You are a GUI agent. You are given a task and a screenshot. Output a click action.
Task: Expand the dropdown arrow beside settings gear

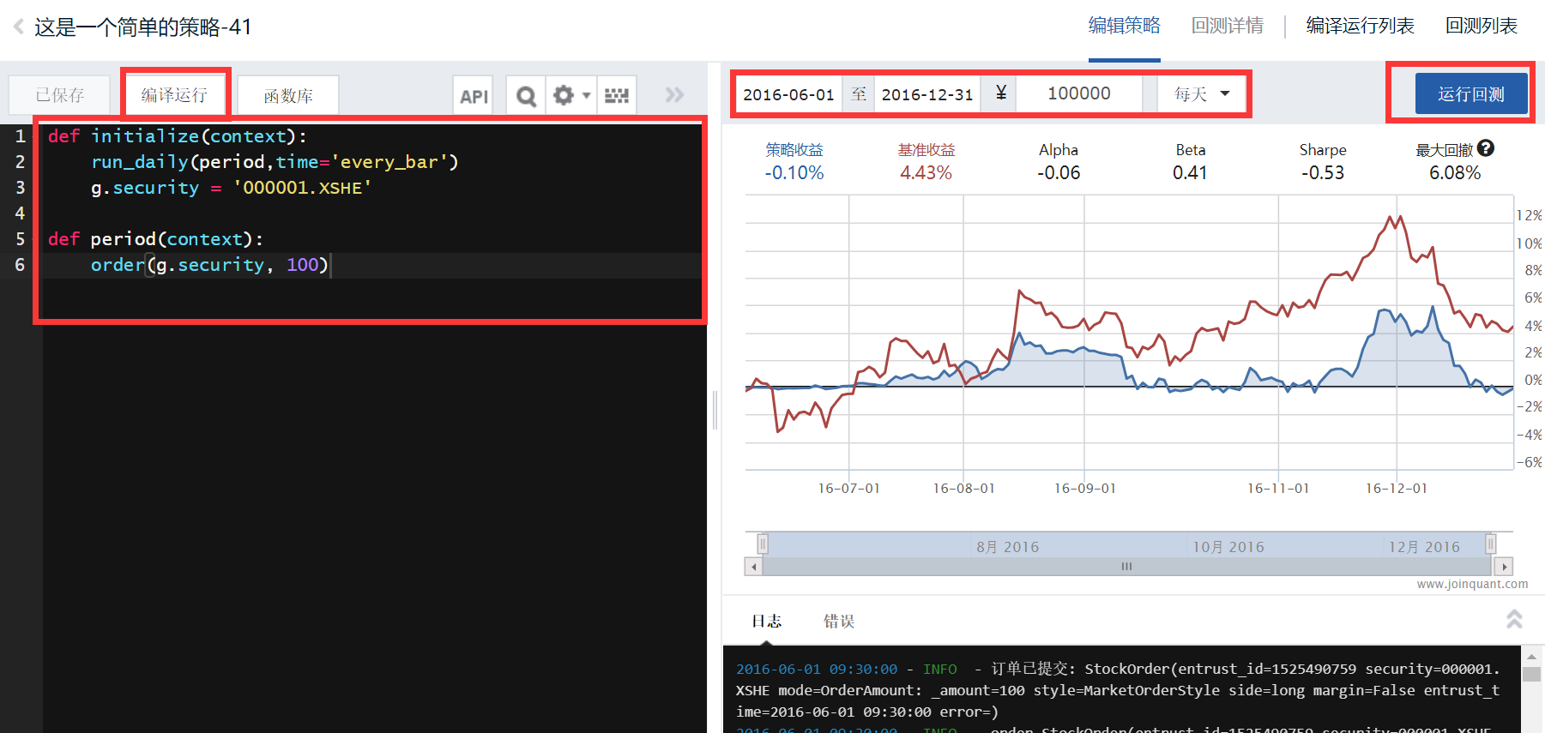tap(587, 95)
